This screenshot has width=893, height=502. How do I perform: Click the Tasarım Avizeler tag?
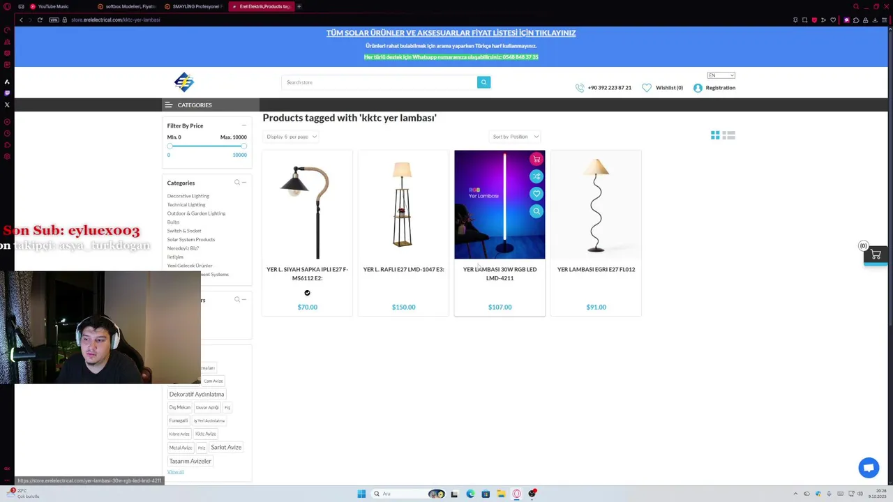(190, 461)
